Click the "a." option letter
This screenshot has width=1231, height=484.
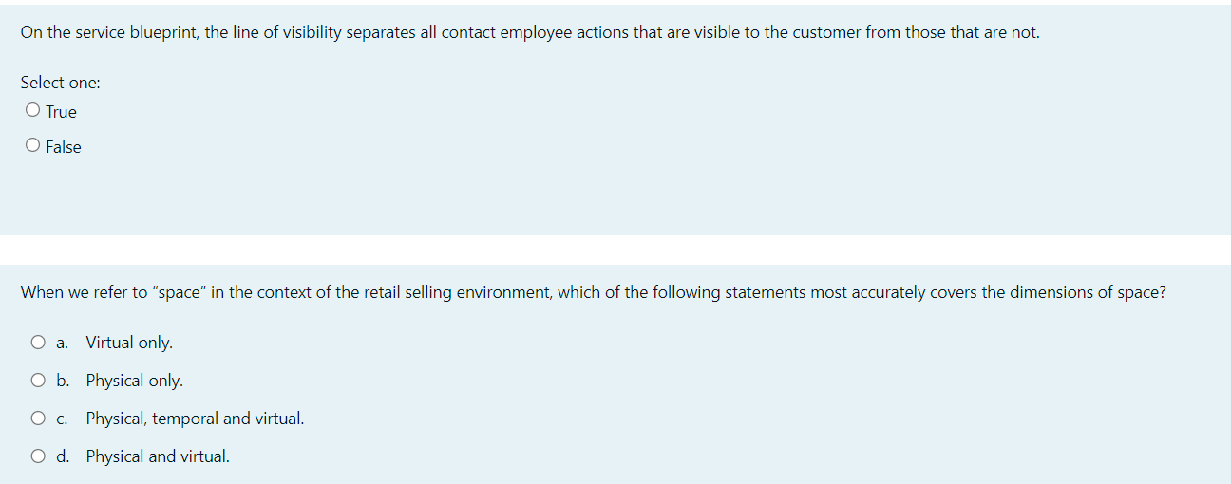[62, 343]
